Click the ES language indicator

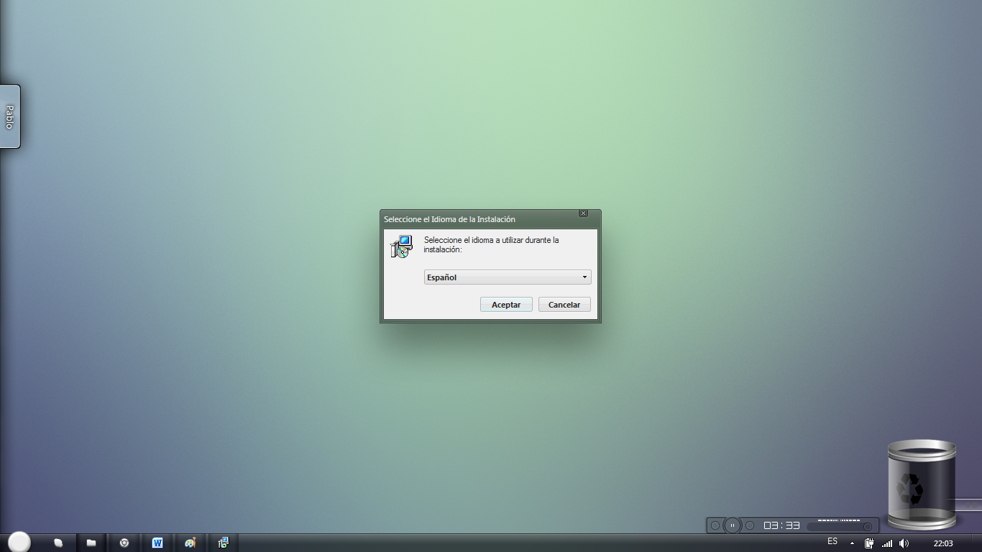[832, 541]
